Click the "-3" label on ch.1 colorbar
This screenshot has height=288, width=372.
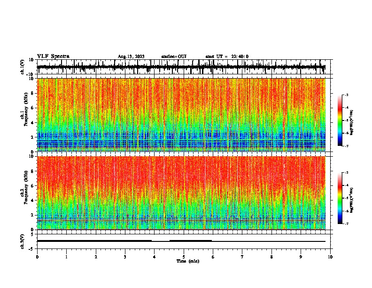[x=347, y=95]
